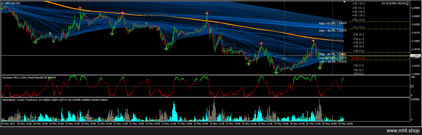Select the +FIB 23.6 label

[x=358, y=51]
